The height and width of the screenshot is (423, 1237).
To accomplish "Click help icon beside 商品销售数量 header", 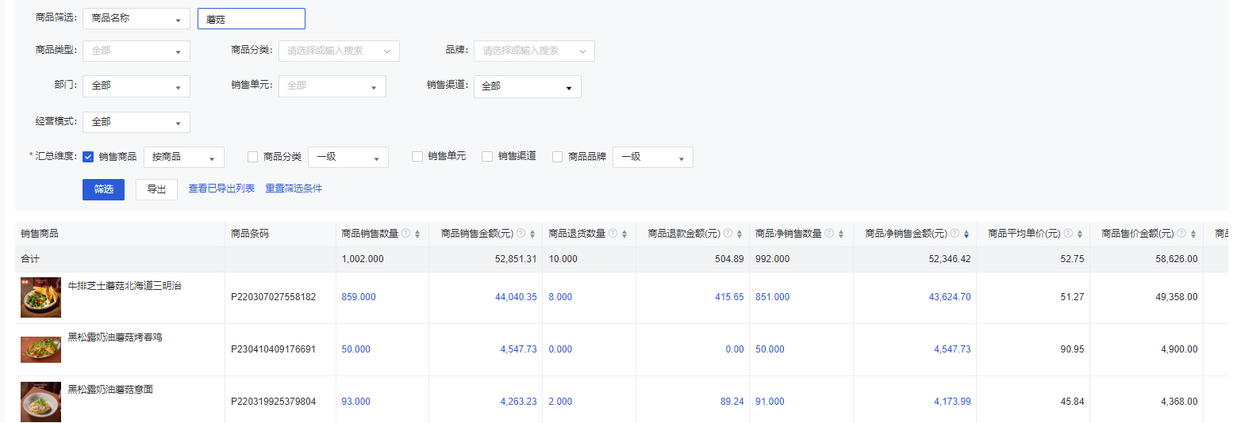I will [406, 234].
